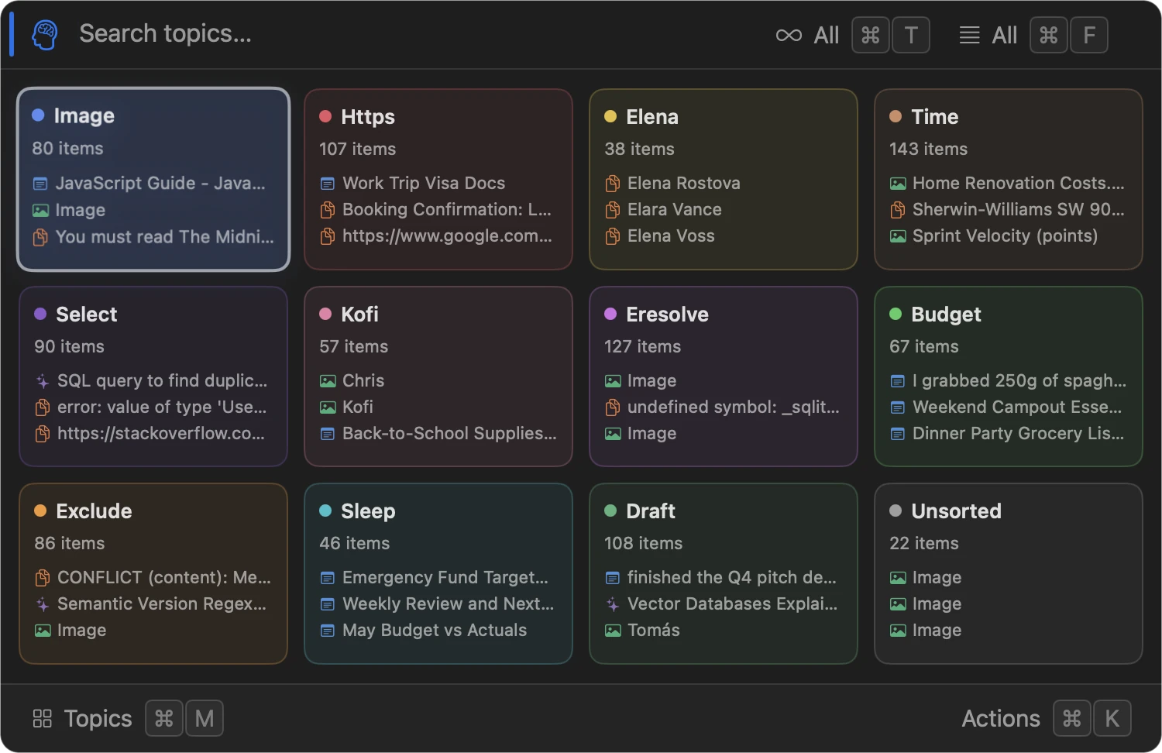The image size is (1162, 753).
Task: Click the brain app icon beside search
Action: [45, 35]
